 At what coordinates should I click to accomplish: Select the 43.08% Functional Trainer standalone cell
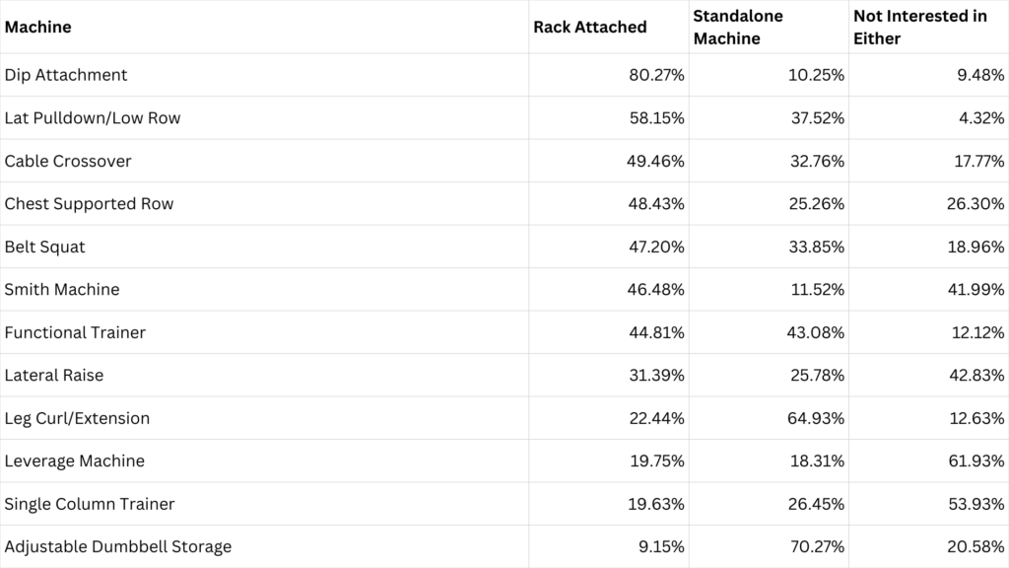coord(816,332)
